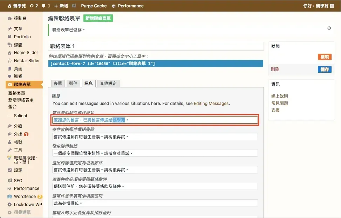Image resolution: width=341 pixels, height=218 pixels.
Task: Open the 整合 submenu item
Action: pyautogui.click(x=12, y=107)
